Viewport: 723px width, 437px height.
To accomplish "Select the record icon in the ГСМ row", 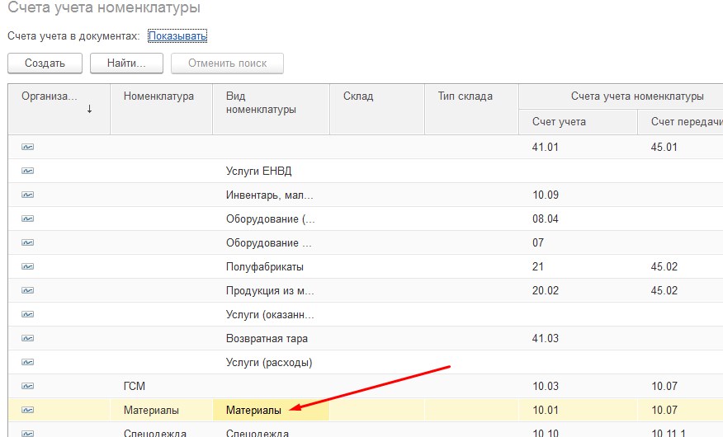I will [28, 387].
